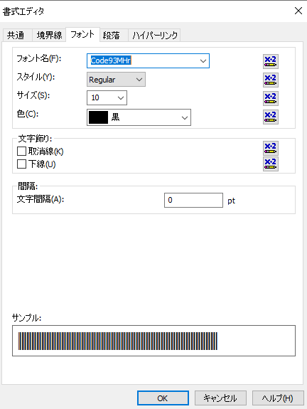The width and height of the screenshot is (307, 409).
Task: Click the 文字間隔(A) input field
Action: point(193,201)
